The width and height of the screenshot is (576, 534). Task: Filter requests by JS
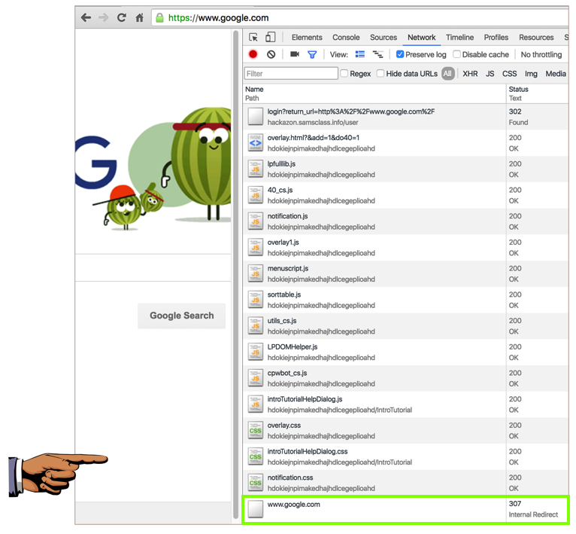490,74
